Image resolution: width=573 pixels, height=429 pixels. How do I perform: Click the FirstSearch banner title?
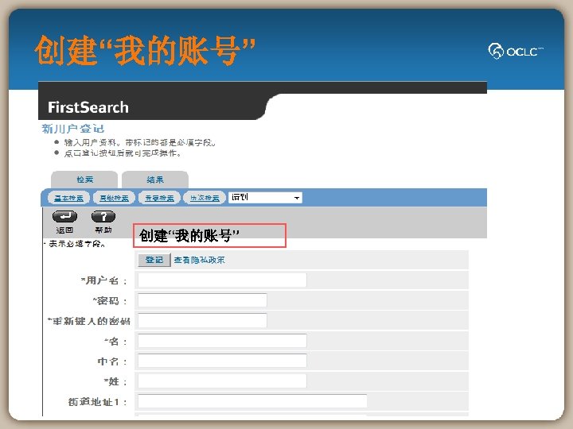(88, 107)
